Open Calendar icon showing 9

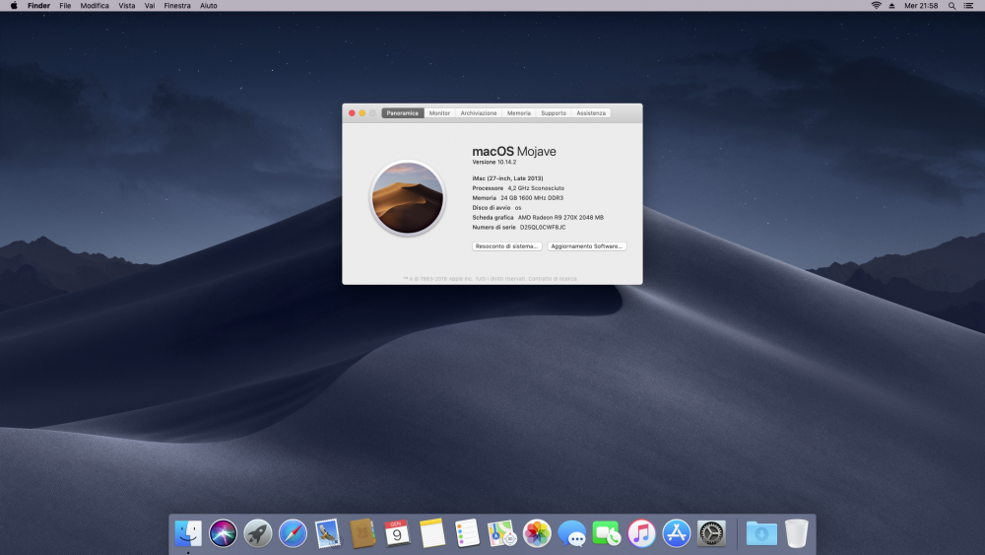point(397,533)
